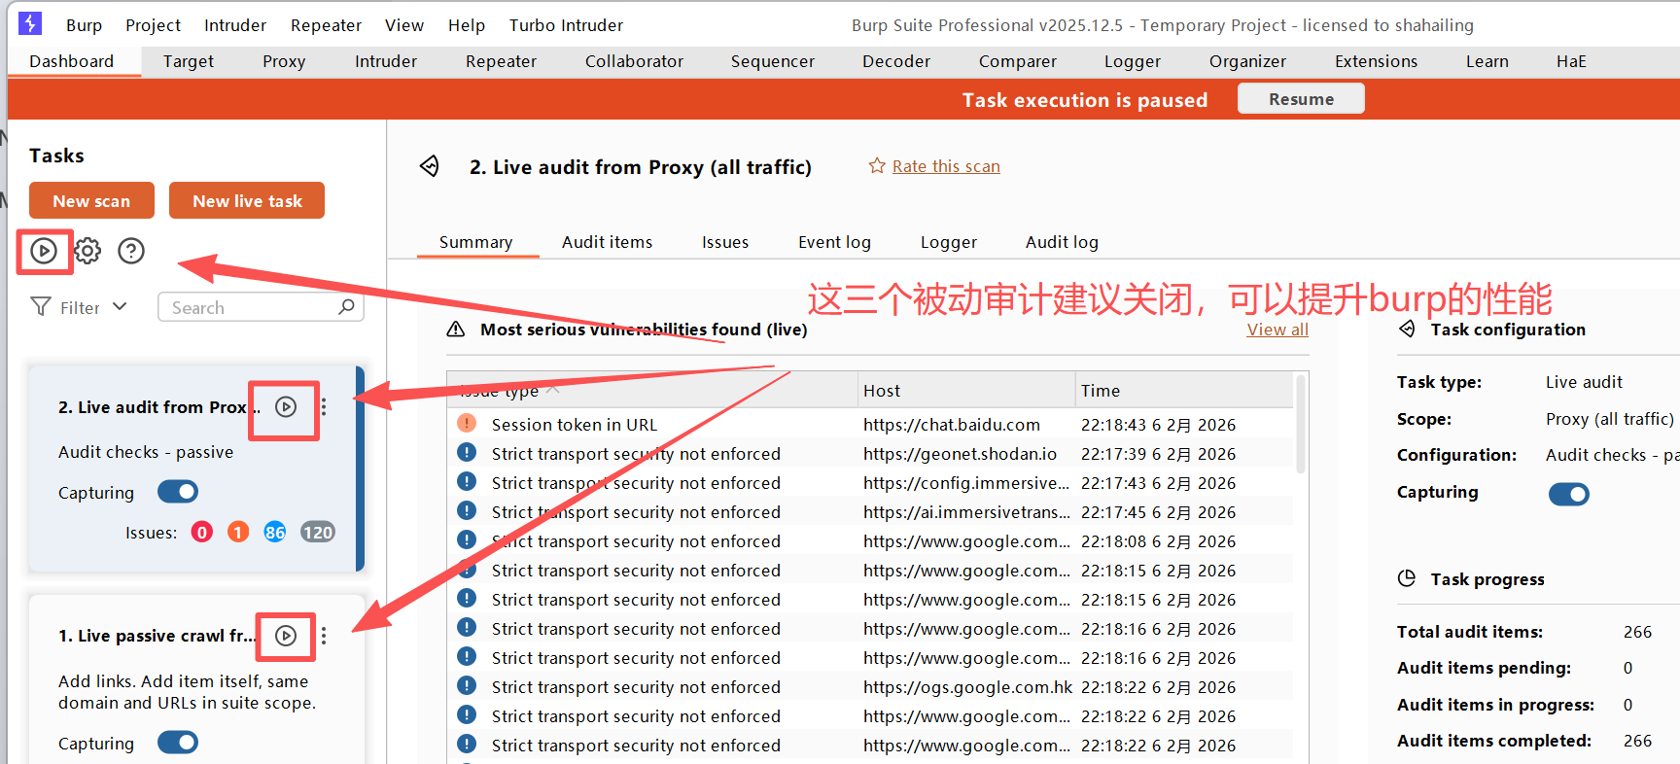Open the Turbo Intruder menu
1680x764 pixels.
[566, 25]
